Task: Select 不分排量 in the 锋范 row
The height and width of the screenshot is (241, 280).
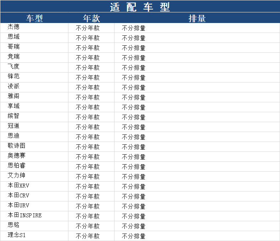Action: click(134, 78)
